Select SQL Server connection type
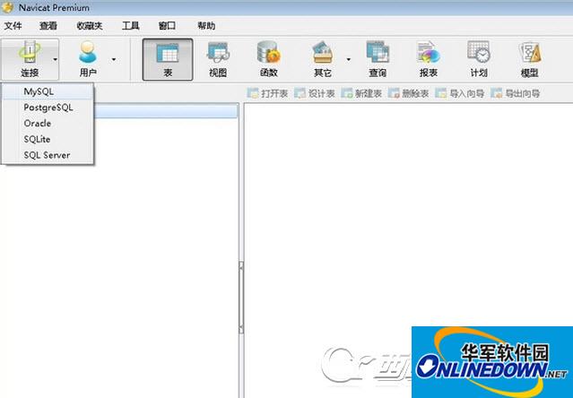Screen dimensions: 573x398 click(47, 155)
